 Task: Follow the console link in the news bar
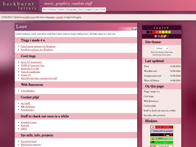click(x=60, y=17)
